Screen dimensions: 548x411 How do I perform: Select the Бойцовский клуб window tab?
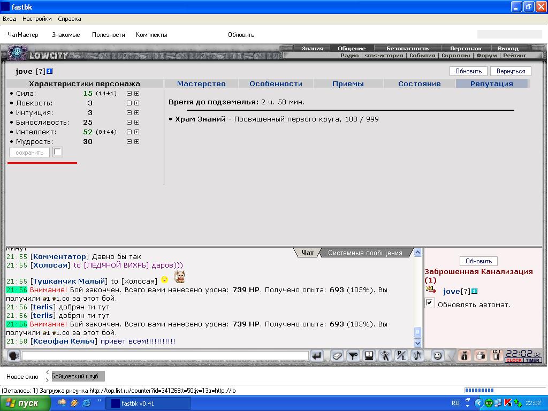(78, 376)
